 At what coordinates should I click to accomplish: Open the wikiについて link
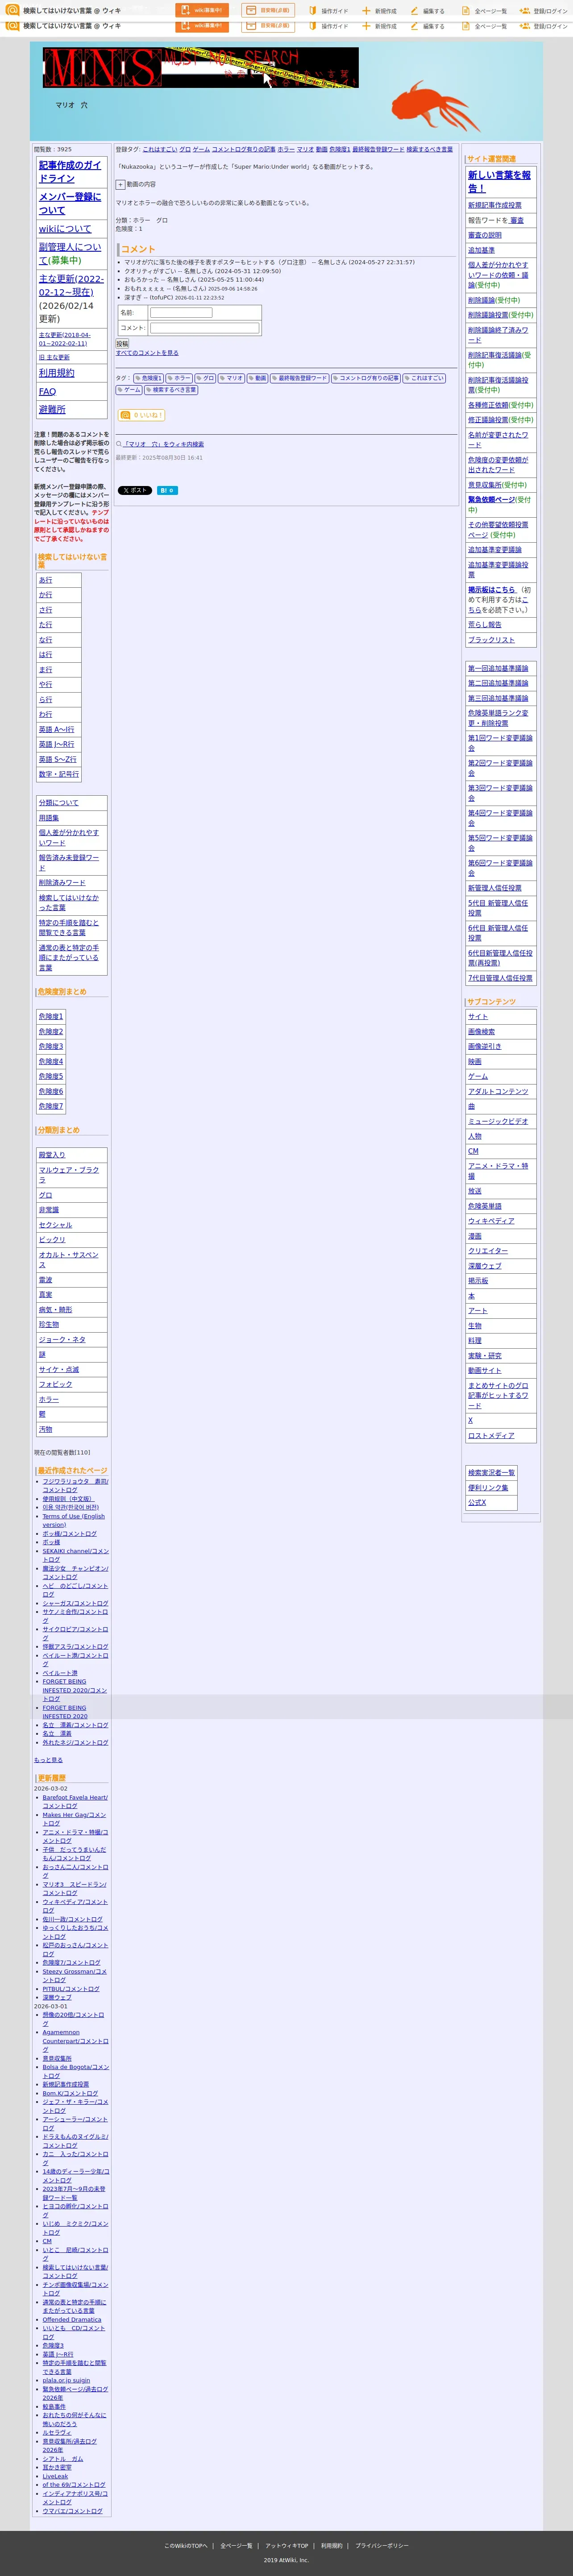[65, 229]
